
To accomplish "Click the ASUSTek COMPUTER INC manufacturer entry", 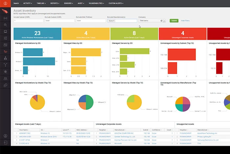I will [x=124, y=133].
